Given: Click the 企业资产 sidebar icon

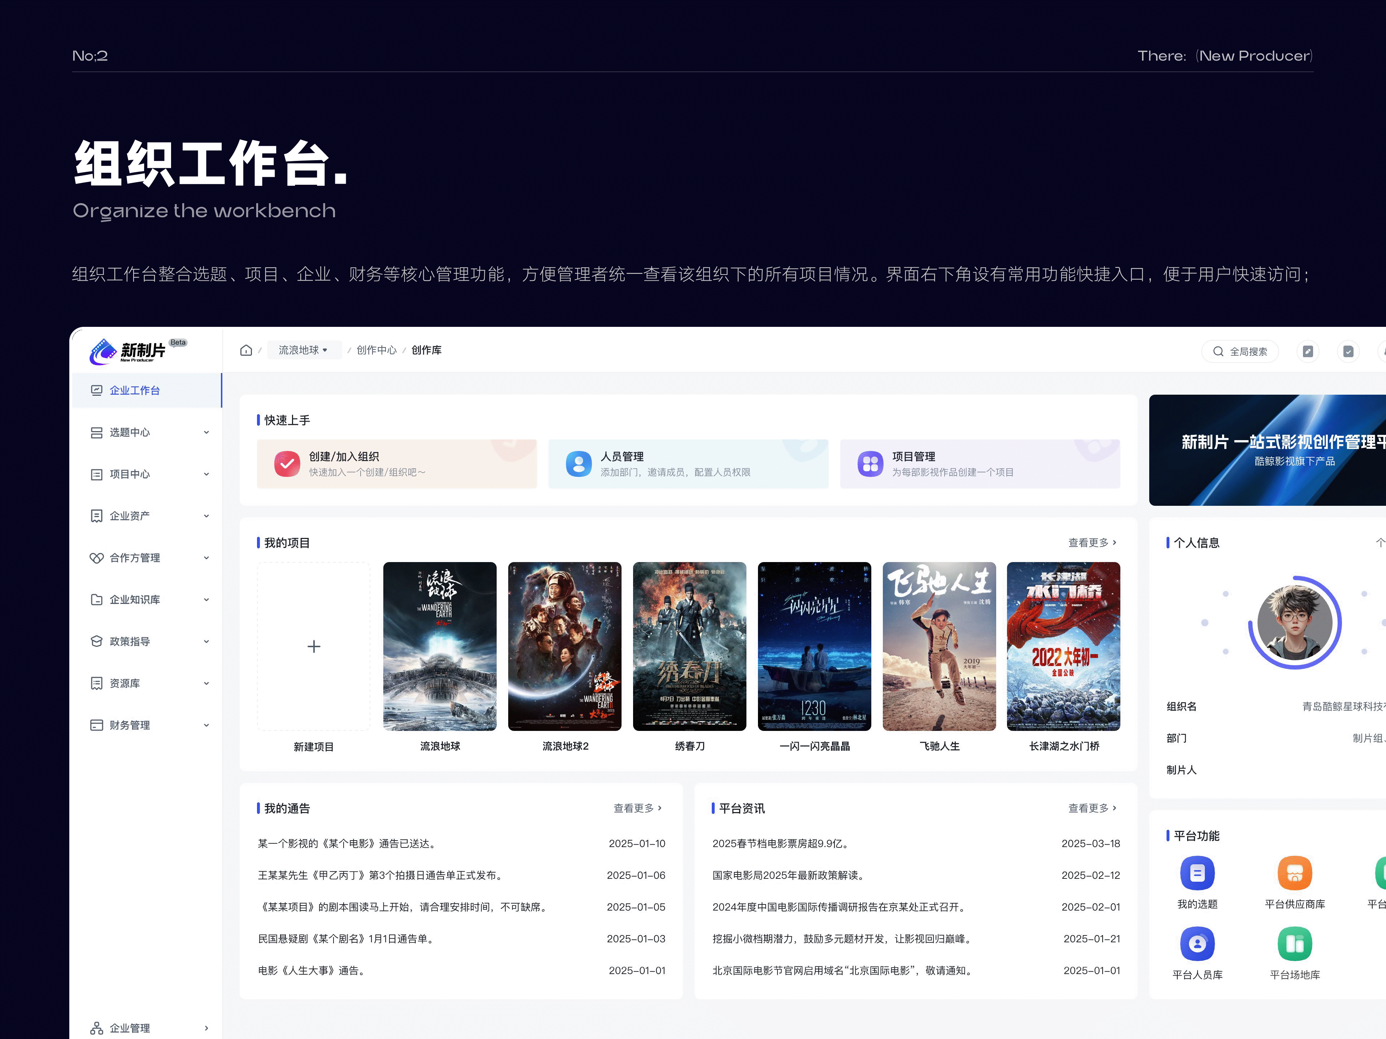Looking at the screenshot, I should (x=96, y=516).
